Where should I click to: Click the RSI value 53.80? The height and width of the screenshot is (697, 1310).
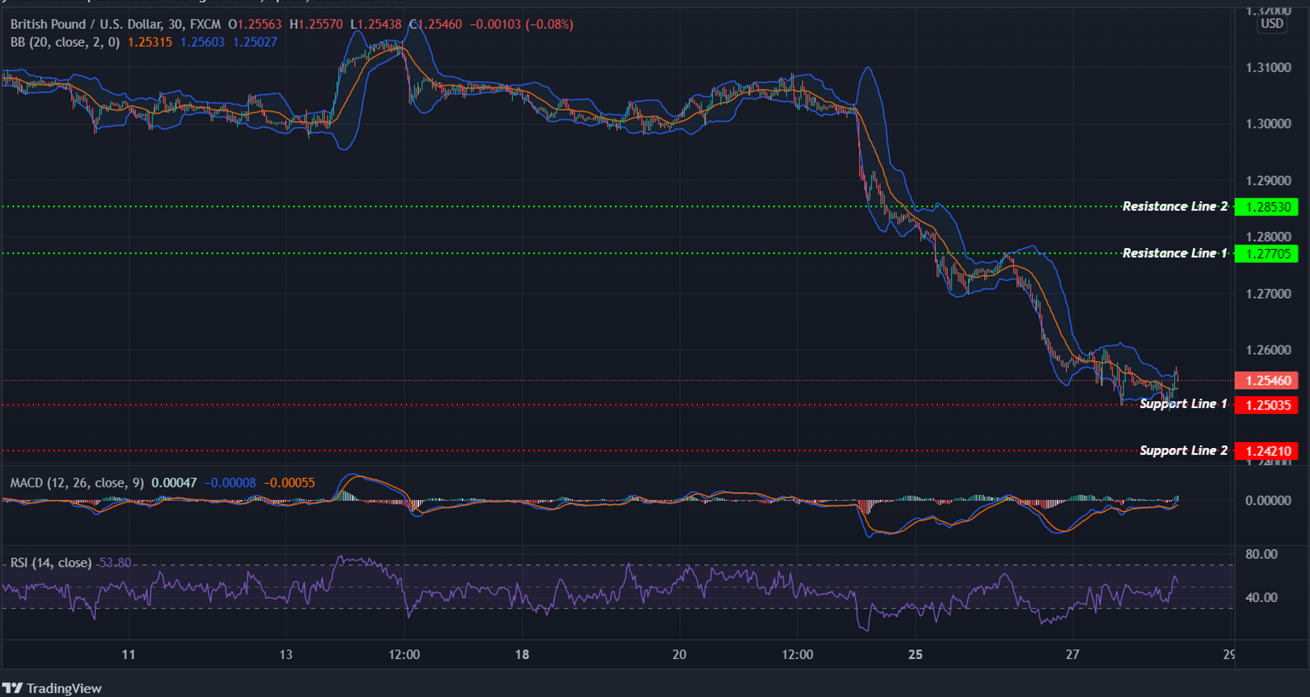tap(113, 563)
